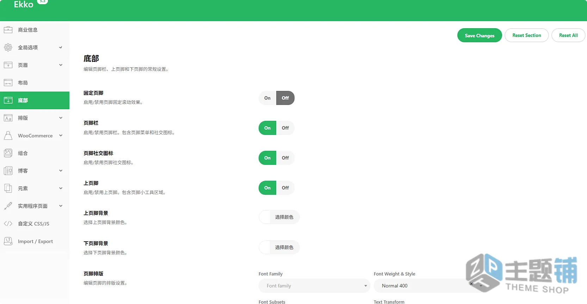Expand the 实用程序页面 submenu chevron
This screenshot has width=587, height=304.
point(61,206)
